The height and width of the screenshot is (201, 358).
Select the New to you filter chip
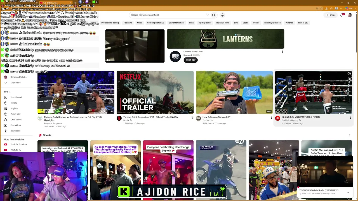click(303, 23)
